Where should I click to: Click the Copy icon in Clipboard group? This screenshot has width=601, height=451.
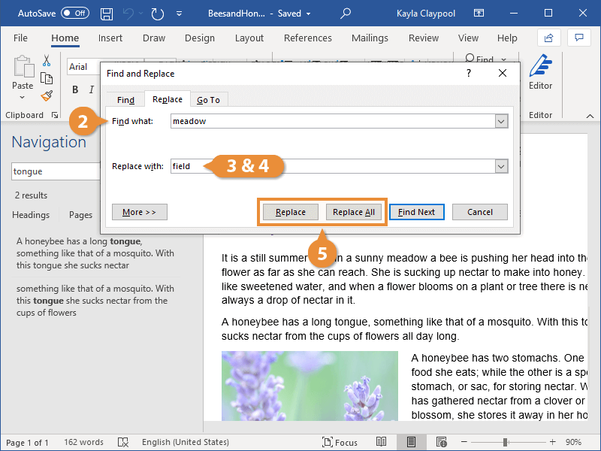coord(47,78)
